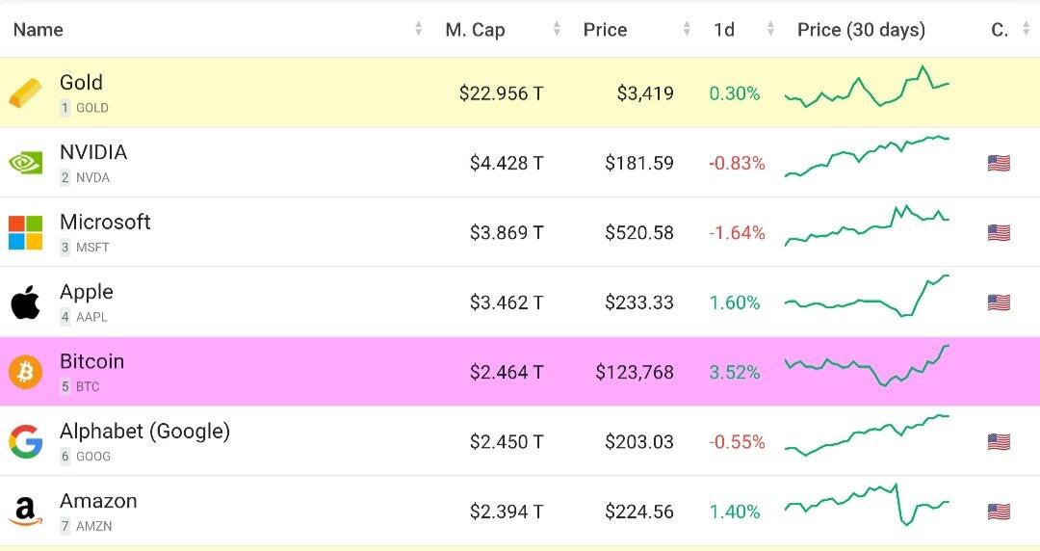Click the Bitcoin logo icon
1040x551 pixels.
pos(26,372)
